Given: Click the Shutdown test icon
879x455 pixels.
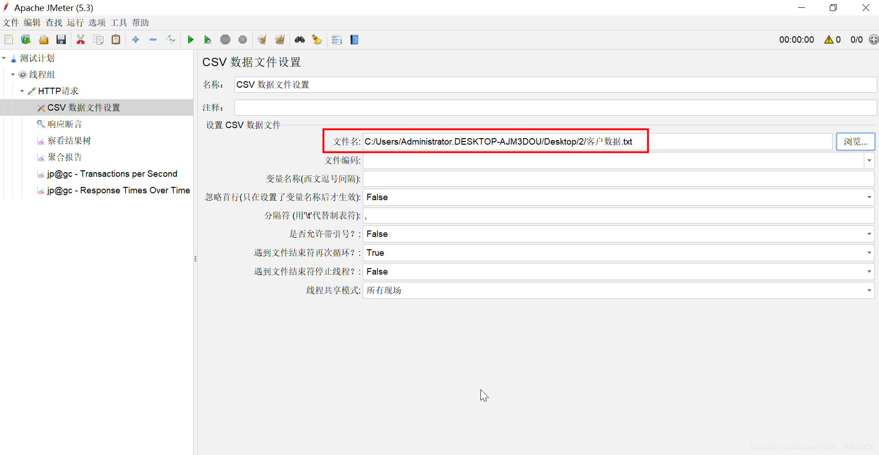Looking at the screenshot, I should tap(243, 40).
